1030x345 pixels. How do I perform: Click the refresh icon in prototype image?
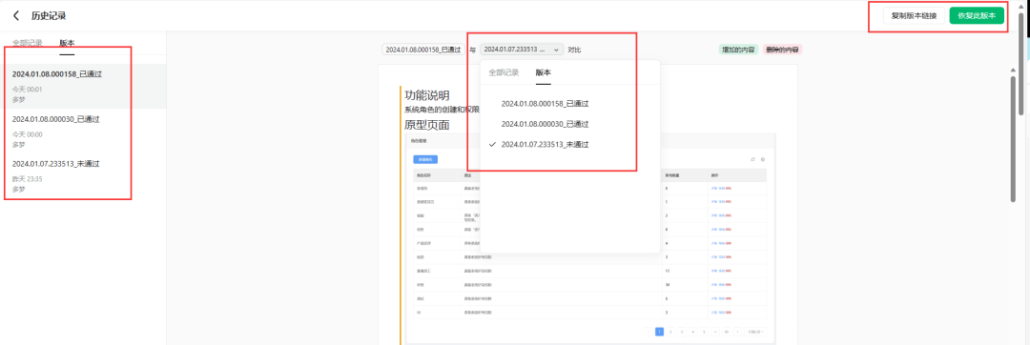tap(752, 159)
